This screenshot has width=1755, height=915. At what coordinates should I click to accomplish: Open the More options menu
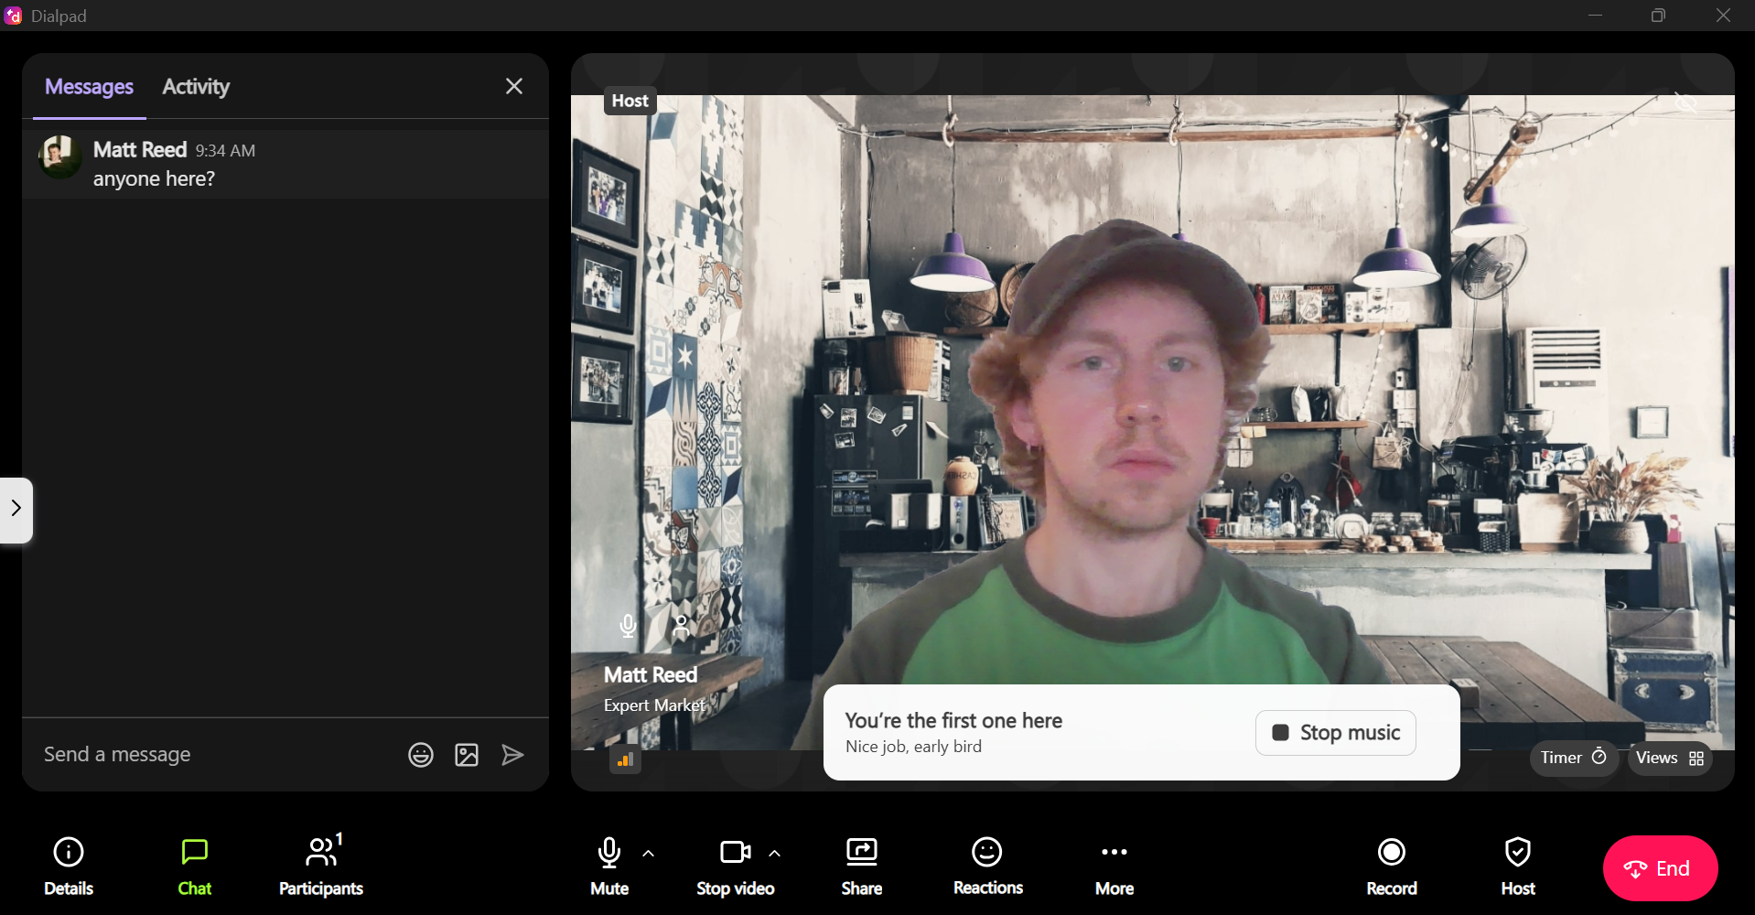[1114, 865]
